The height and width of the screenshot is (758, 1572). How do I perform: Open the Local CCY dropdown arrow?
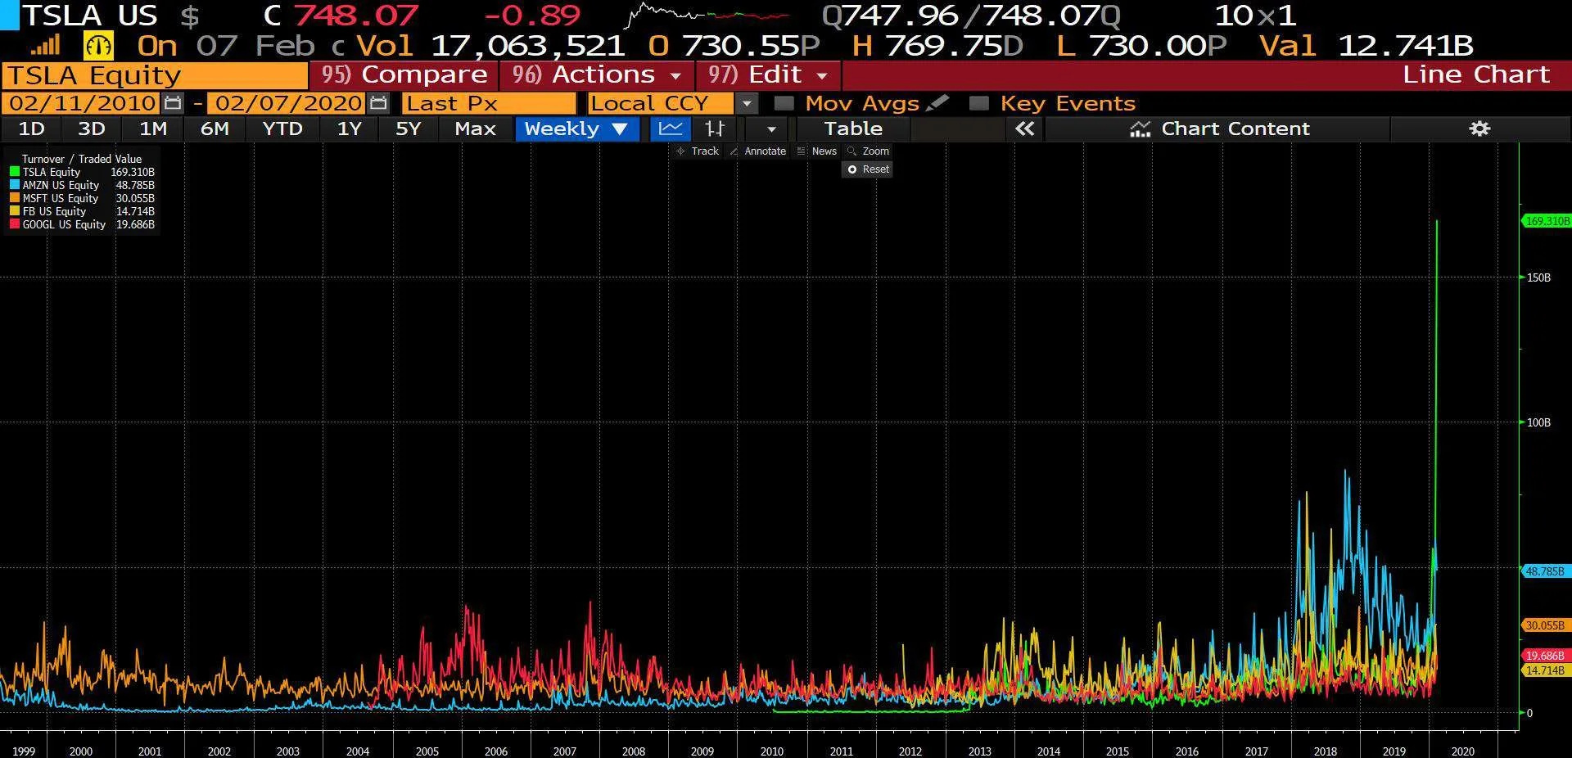pyautogui.click(x=746, y=103)
